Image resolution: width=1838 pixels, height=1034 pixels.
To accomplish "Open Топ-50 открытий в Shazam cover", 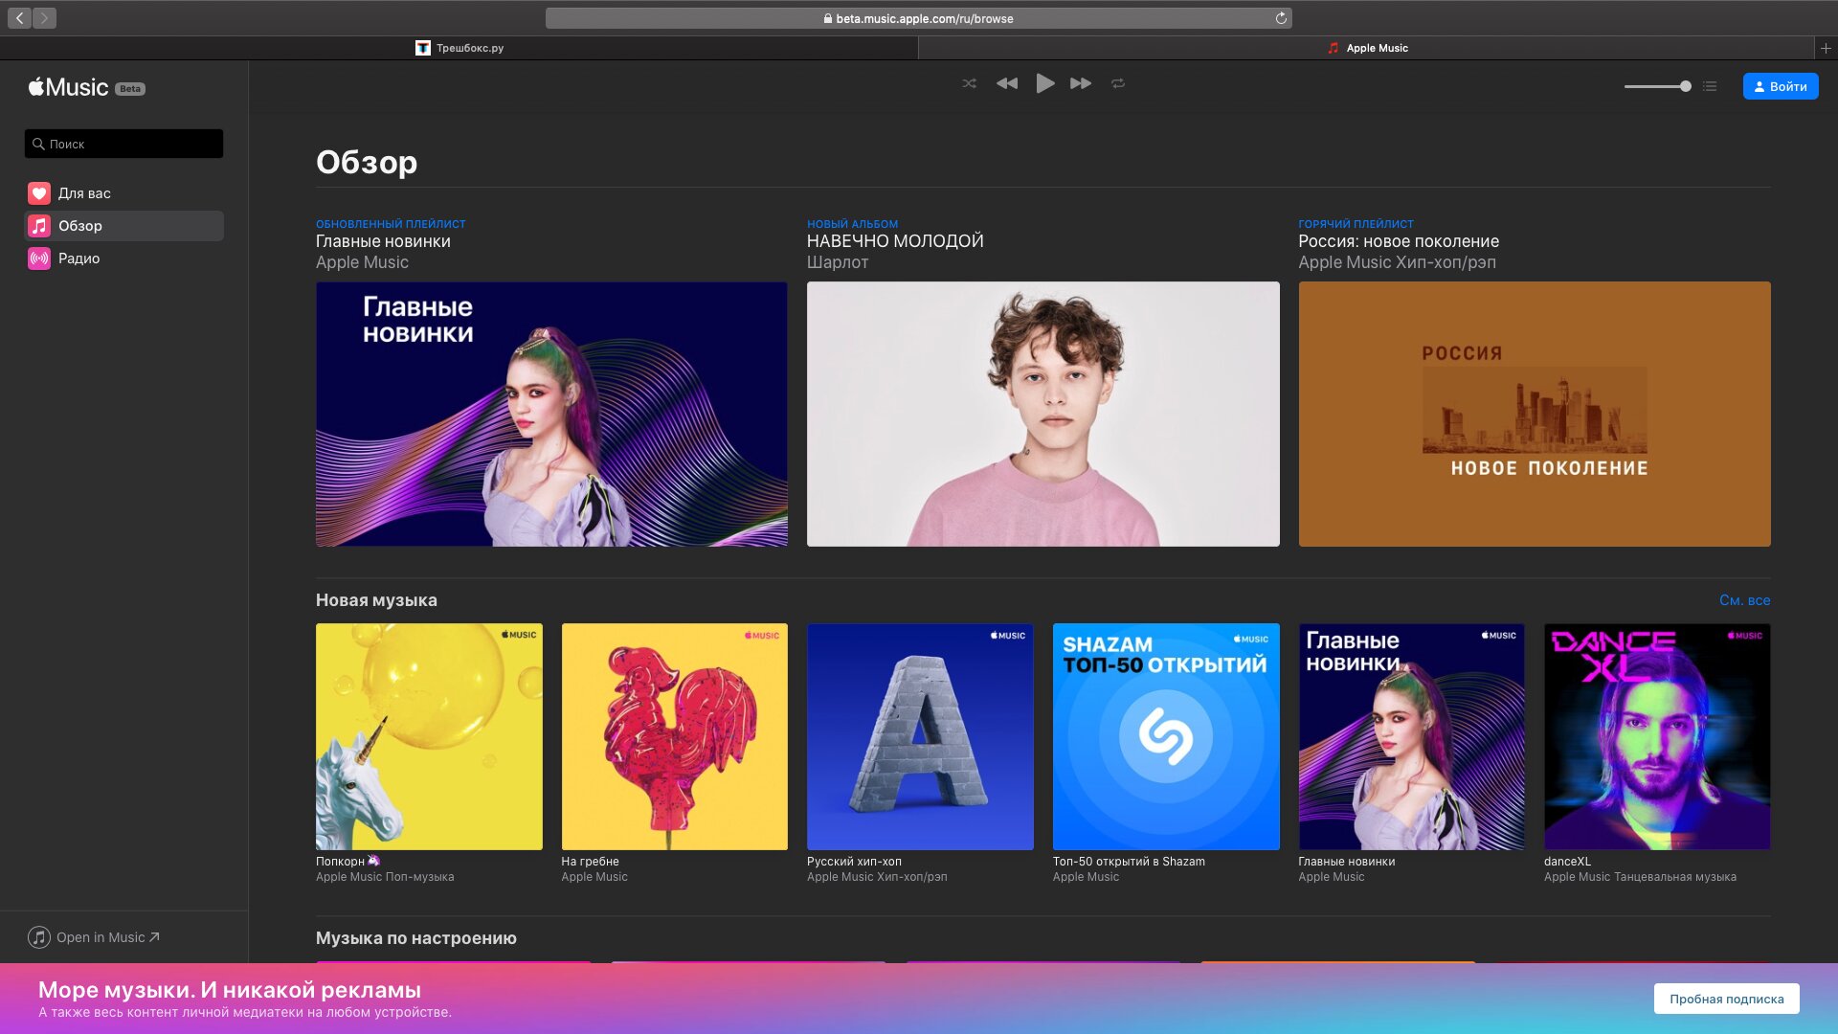I will coord(1166,736).
